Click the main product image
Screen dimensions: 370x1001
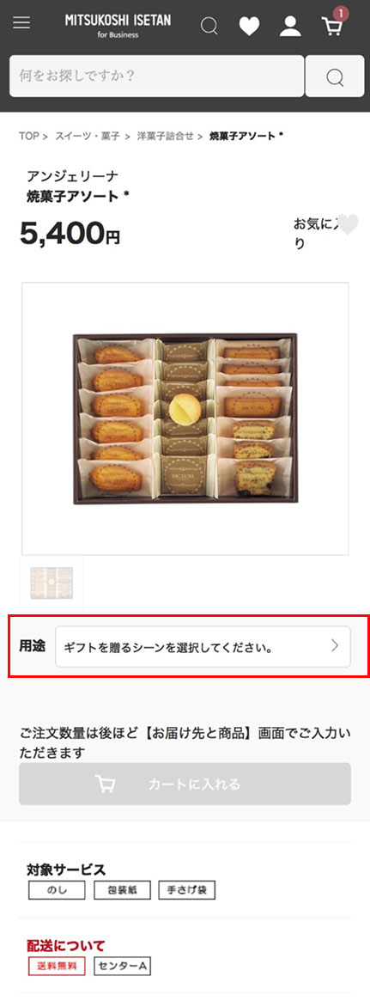coord(185,418)
